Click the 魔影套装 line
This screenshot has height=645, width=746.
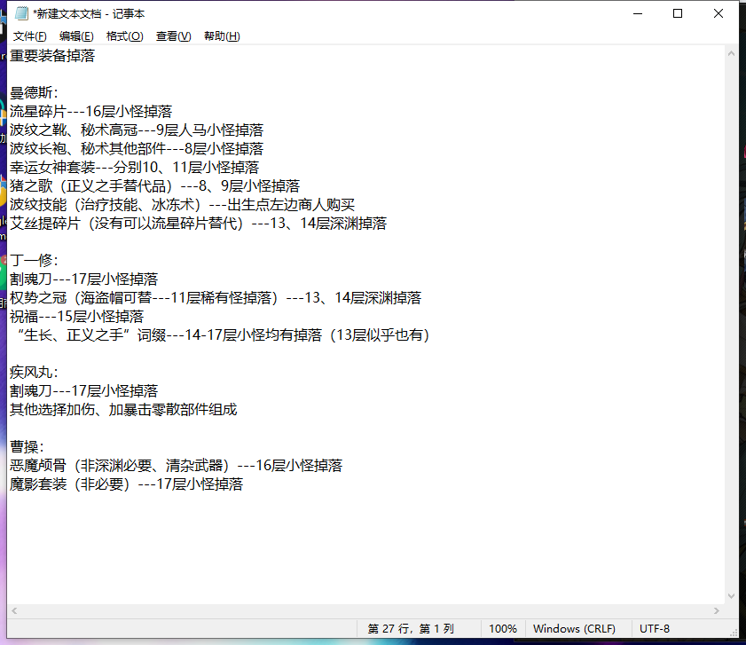pos(126,484)
